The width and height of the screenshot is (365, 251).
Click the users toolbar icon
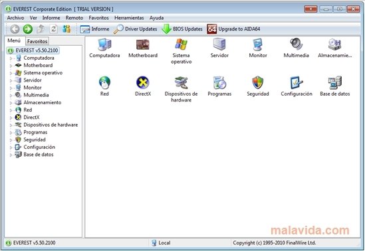66,29
